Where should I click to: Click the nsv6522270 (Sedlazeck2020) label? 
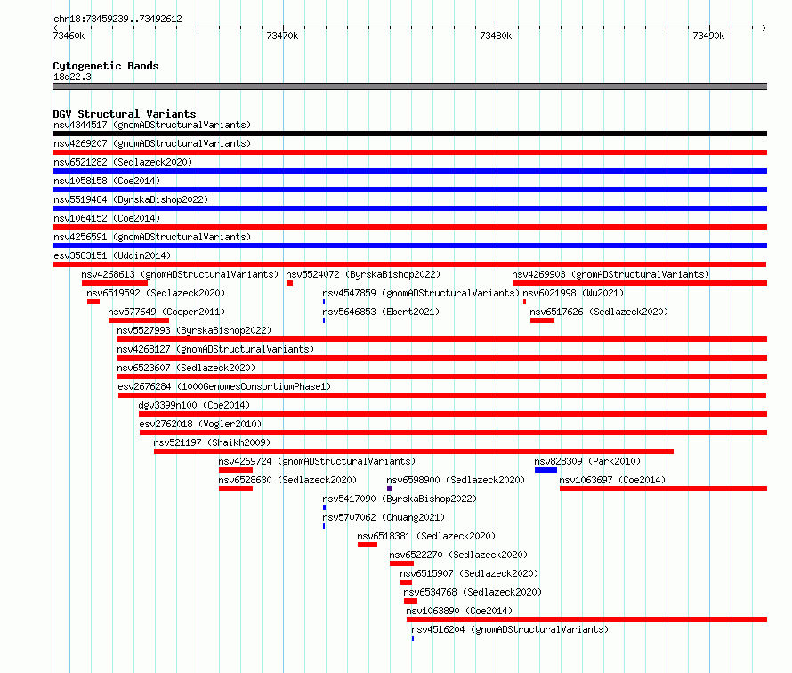[458, 555]
